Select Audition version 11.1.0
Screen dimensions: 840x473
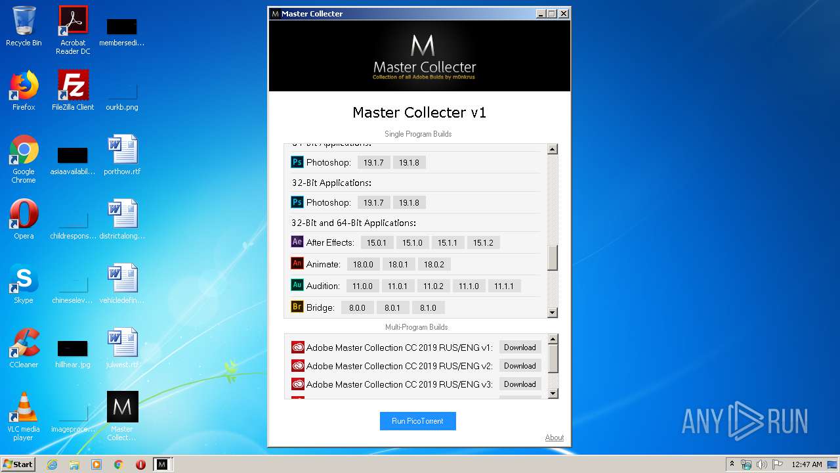tap(469, 286)
